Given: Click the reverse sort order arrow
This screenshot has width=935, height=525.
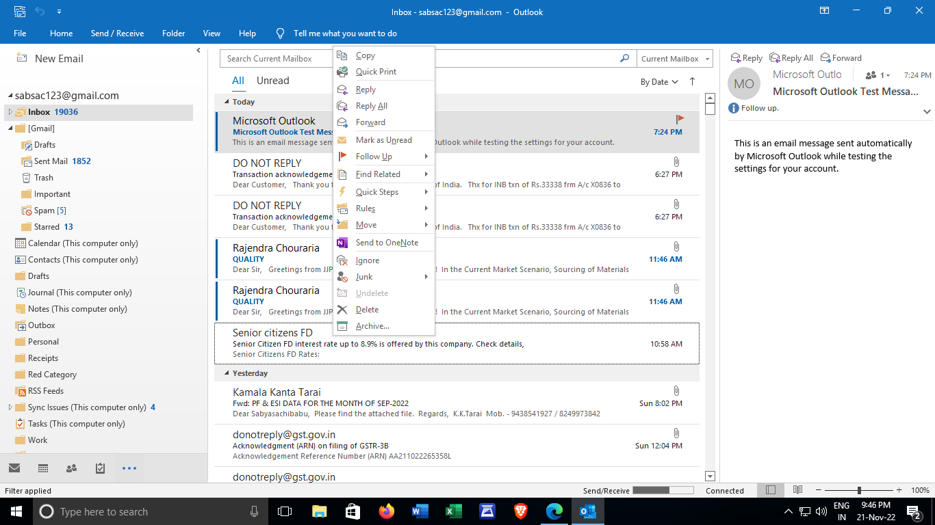Looking at the screenshot, I should click(692, 81).
